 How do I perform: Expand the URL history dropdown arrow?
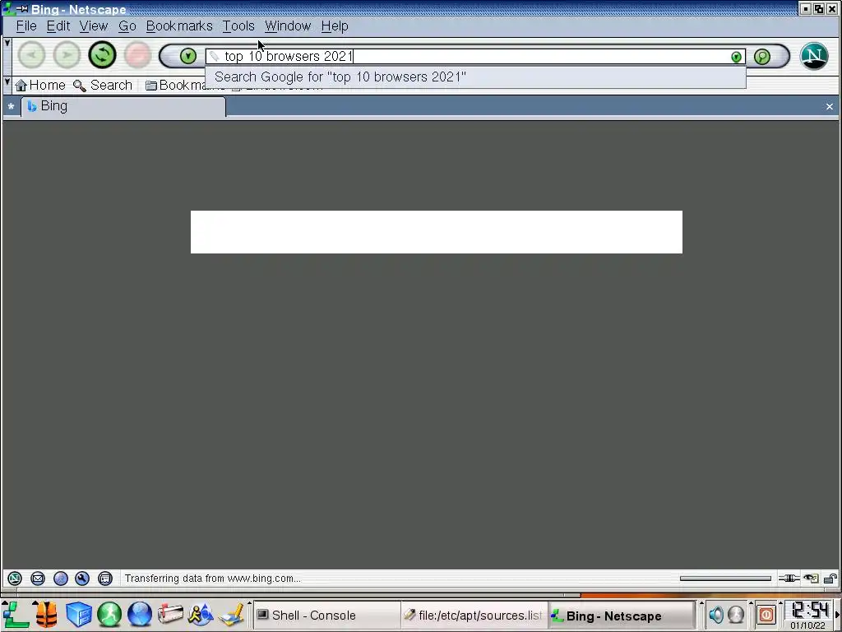[x=736, y=57]
